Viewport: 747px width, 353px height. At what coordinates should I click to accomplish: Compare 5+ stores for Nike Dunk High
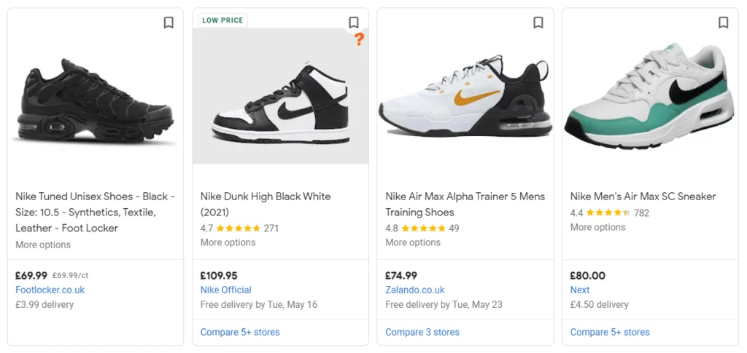[240, 332]
